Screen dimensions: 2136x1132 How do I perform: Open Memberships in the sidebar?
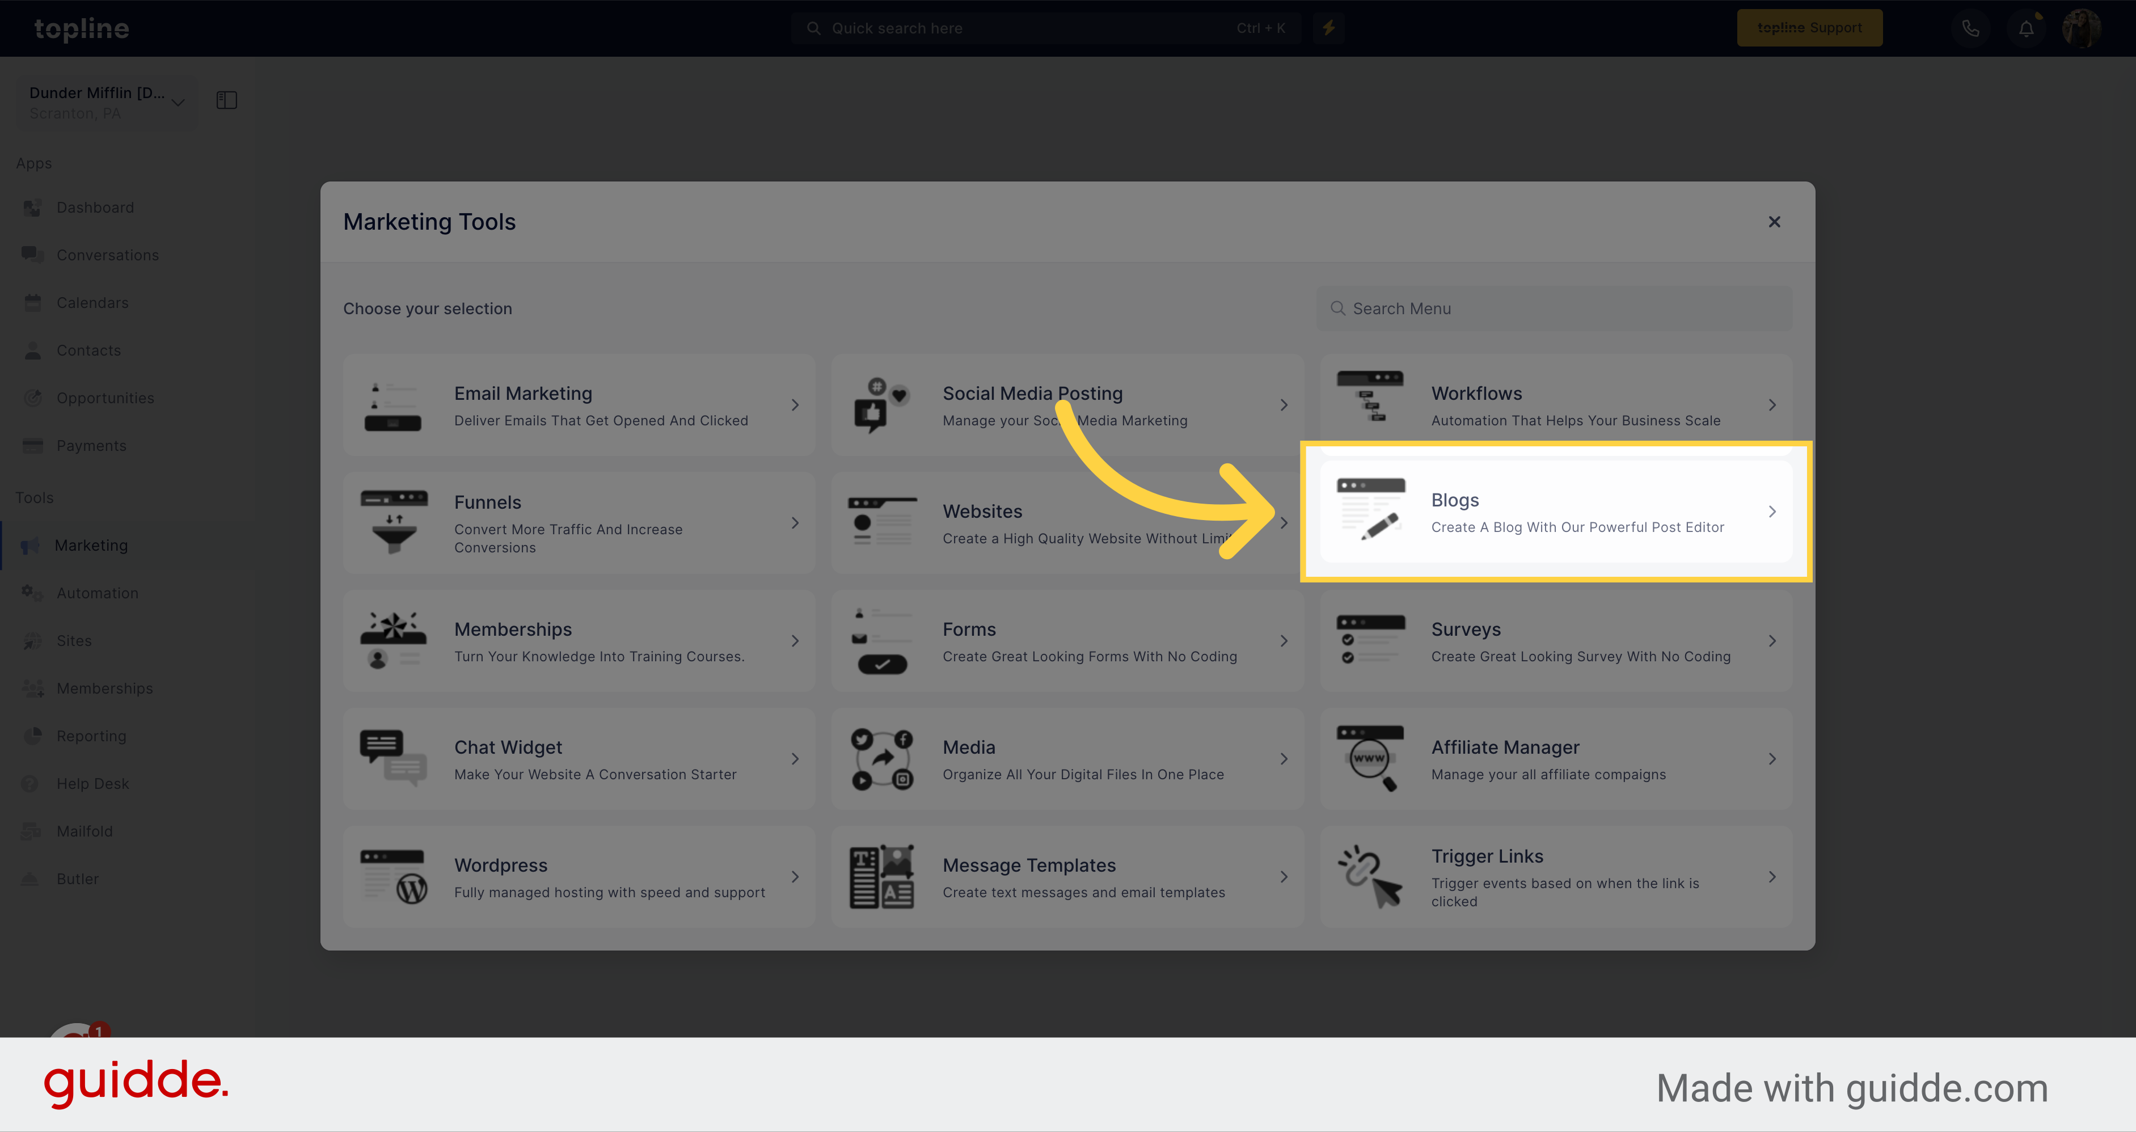104,689
